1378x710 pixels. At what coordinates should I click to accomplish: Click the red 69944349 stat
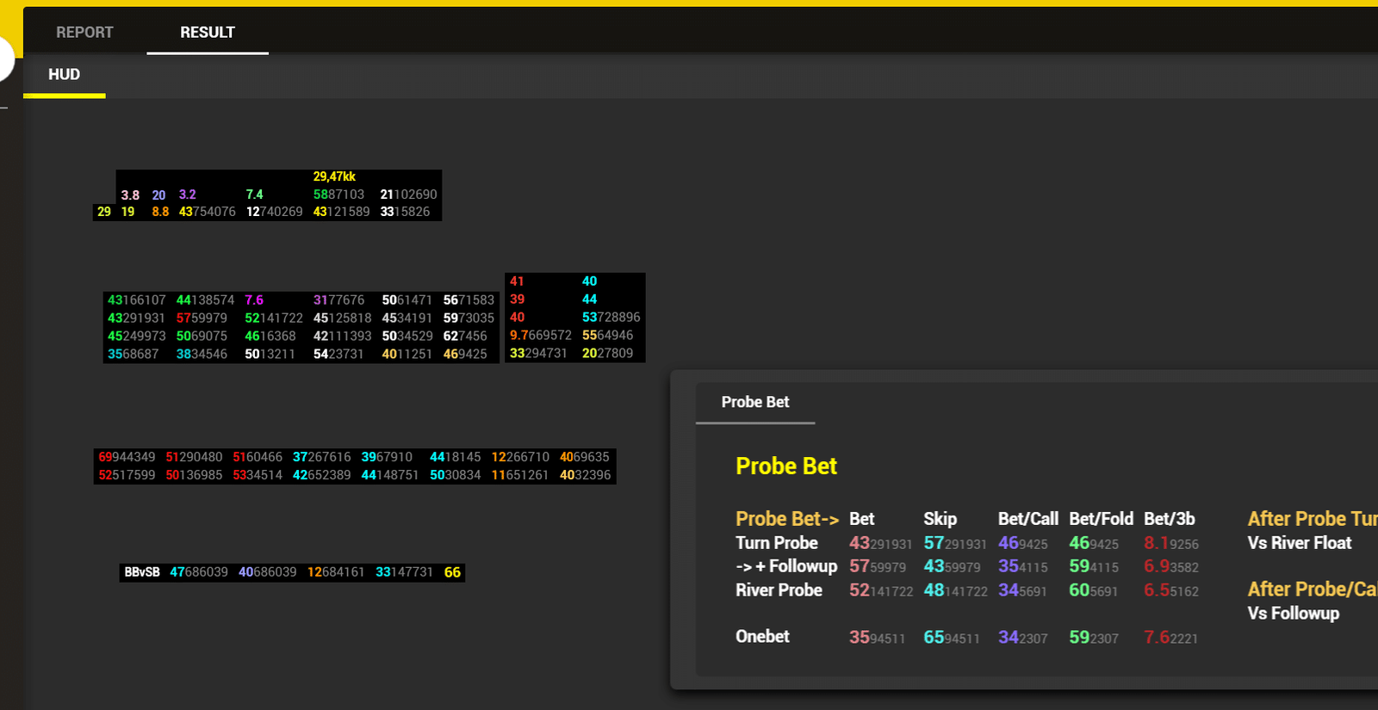point(127,457)
